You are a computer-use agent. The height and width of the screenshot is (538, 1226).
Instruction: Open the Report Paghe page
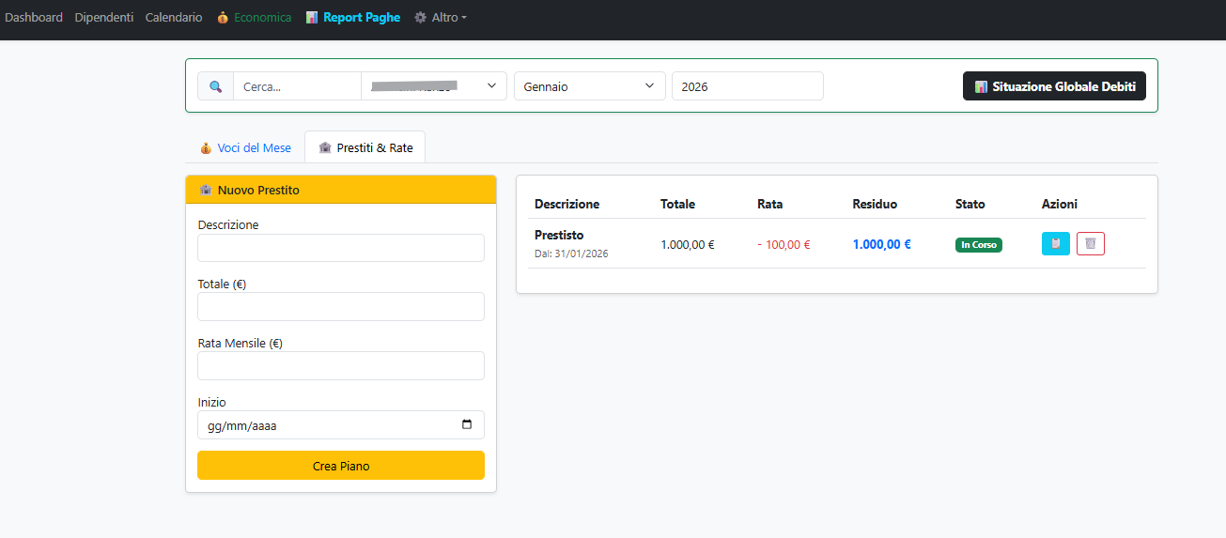click(x=353, y=18)
